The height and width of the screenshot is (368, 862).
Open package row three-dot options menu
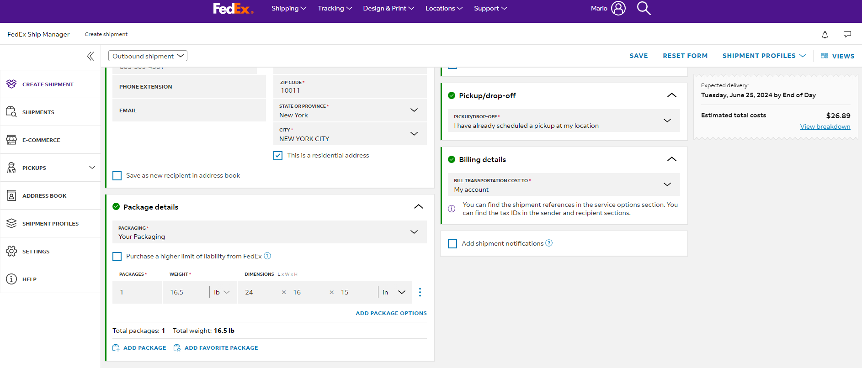point(420,292)
